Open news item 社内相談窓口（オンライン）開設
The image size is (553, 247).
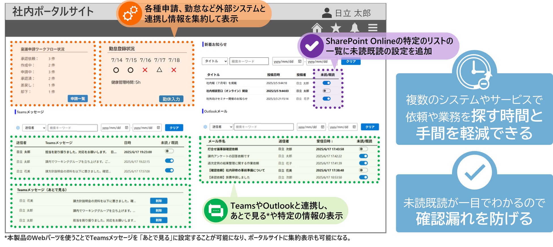point(227,91)
